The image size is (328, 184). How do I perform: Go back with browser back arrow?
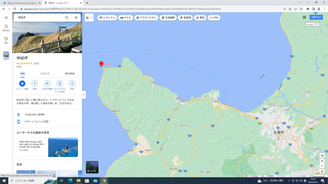coord(4,9)
